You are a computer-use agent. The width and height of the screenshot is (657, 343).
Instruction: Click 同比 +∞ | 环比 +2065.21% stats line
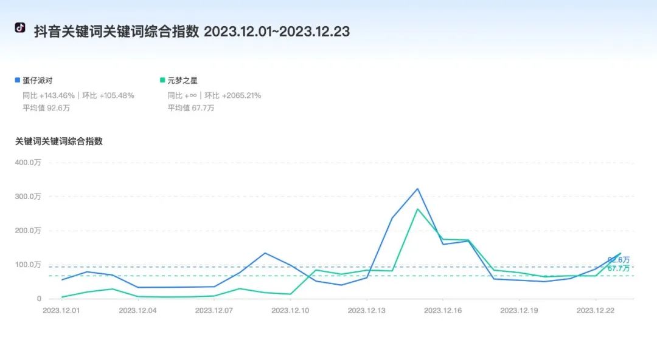[x=214, y=95]
